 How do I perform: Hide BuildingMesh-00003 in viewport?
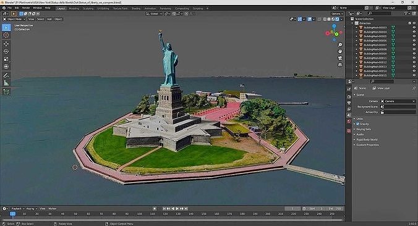coord(414,27)
